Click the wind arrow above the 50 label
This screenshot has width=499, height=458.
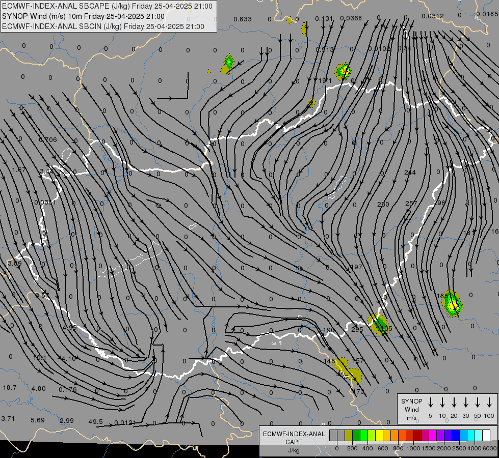(x=478, y=403)
